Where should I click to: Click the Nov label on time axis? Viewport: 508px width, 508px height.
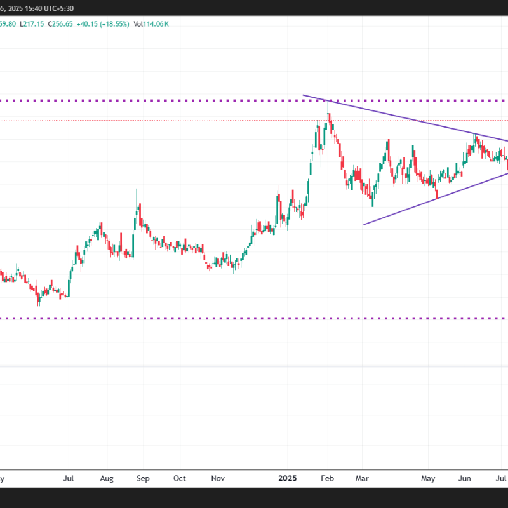pos(218,478)
